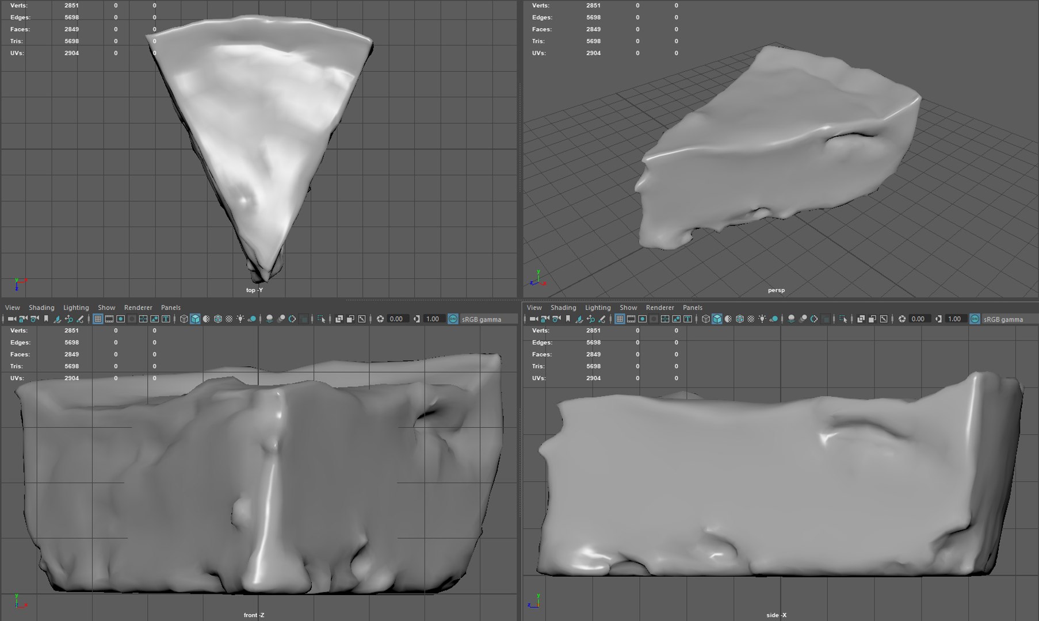Select Wireframe cube icon in front panel toolbar
This screenshot has height=621, width=1039.
pyautogui.click(x=184, y=319)
